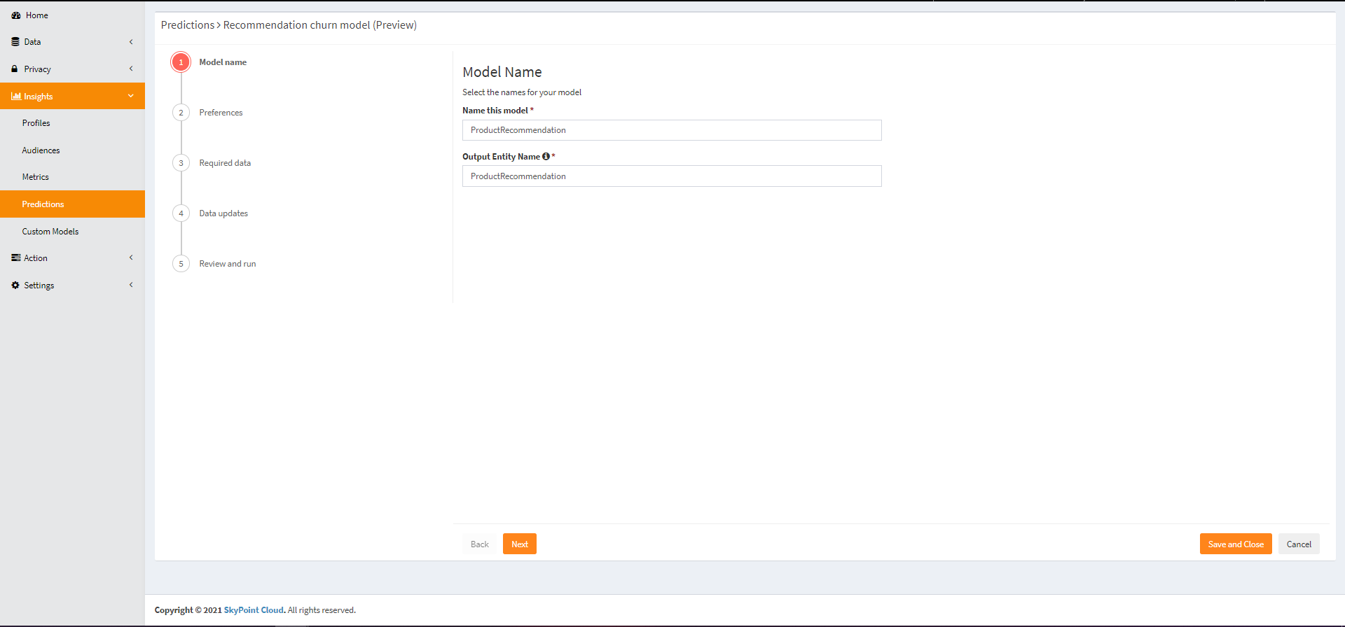Viewport: 1345px width, 627px height.
Task: Collapse the Insights menu chevron
Action: point(131,96)
